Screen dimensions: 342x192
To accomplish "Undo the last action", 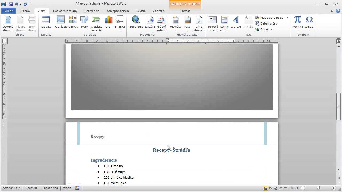I will tap(17, 4).
